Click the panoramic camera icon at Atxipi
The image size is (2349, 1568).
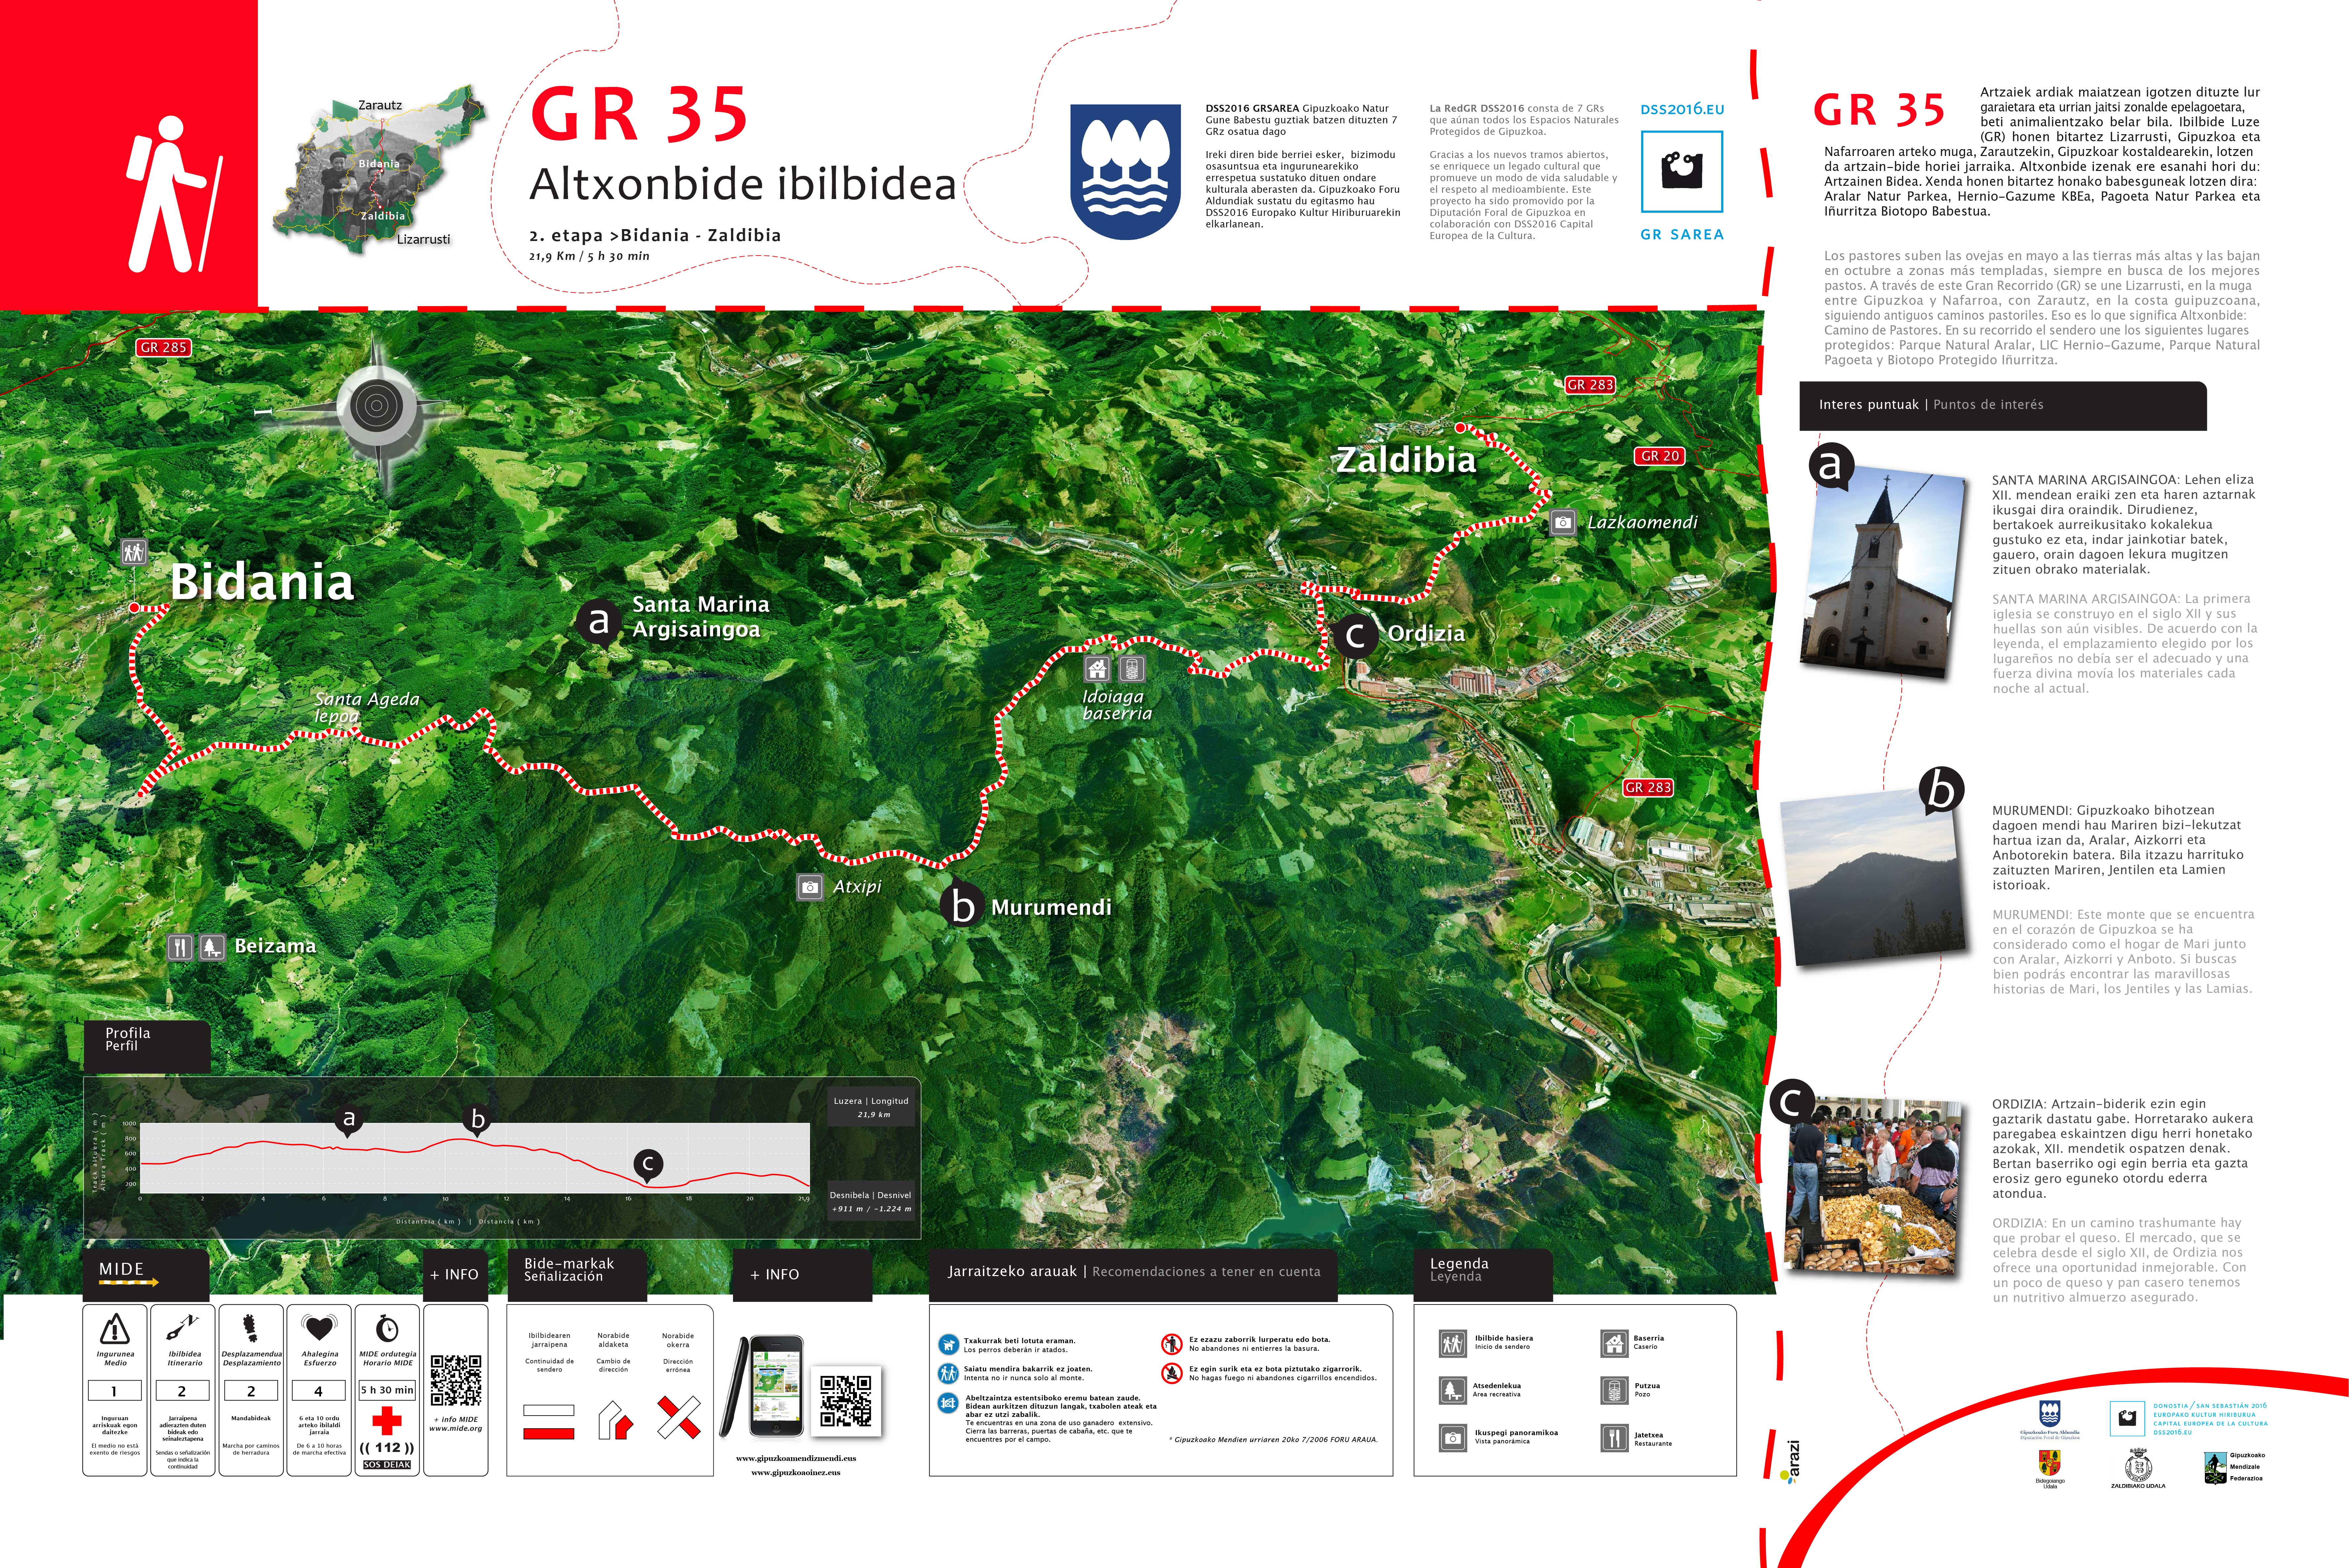pos(810,887)
